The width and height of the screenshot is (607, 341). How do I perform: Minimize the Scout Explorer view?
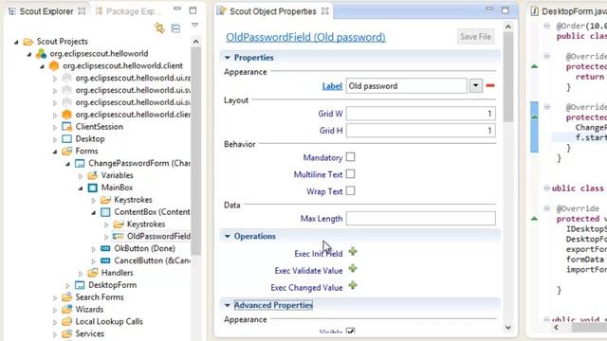pyautogui.click(x=177, y=9)
